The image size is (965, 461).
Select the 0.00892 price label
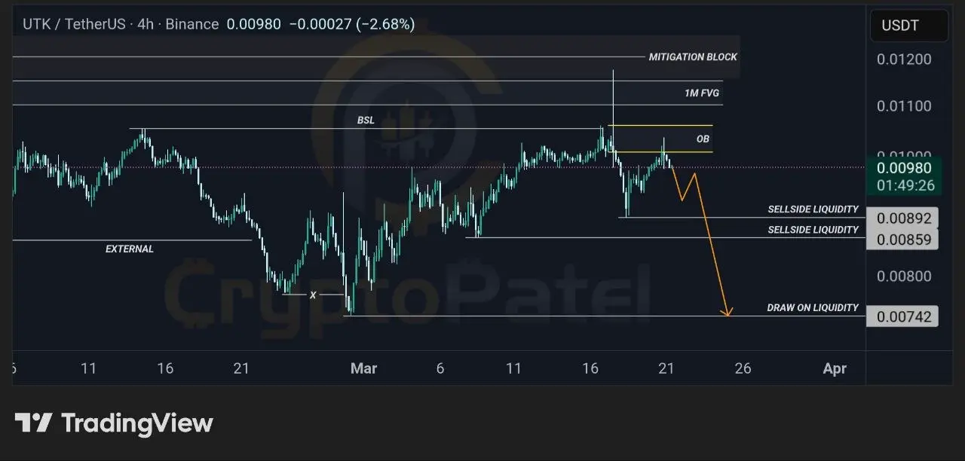click(903, 219)
